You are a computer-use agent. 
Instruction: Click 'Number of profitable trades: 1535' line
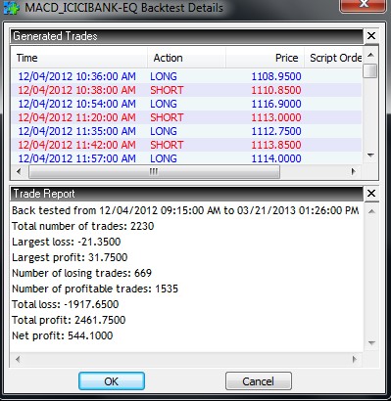(x=95, y=289)
